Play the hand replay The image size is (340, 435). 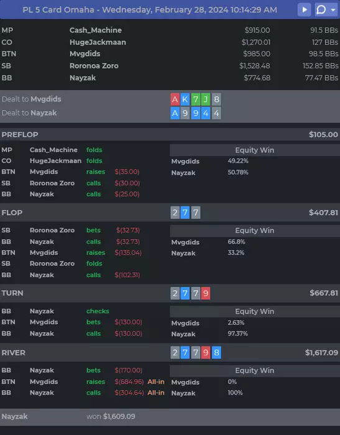tap(304, 10)
